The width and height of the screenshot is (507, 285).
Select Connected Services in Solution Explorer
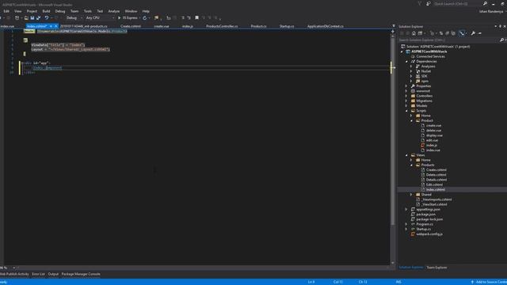pos(430,56)
